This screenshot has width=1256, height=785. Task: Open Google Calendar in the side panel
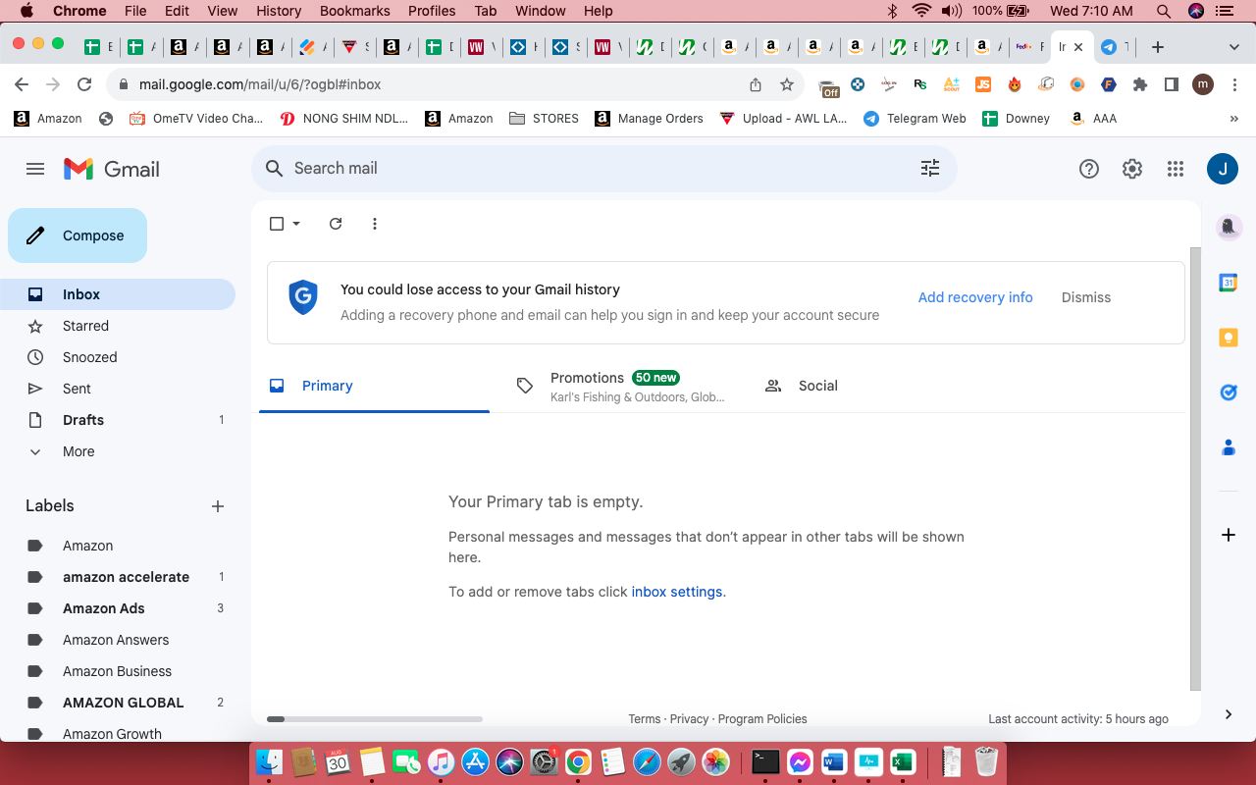pyautogui.click(x=1229, y=283)
